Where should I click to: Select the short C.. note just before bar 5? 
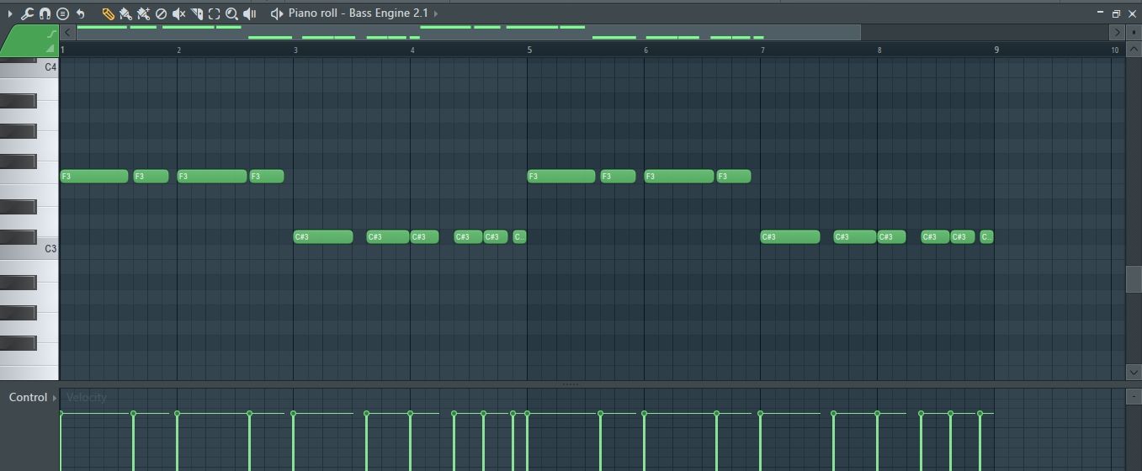(x=519, y=237)
